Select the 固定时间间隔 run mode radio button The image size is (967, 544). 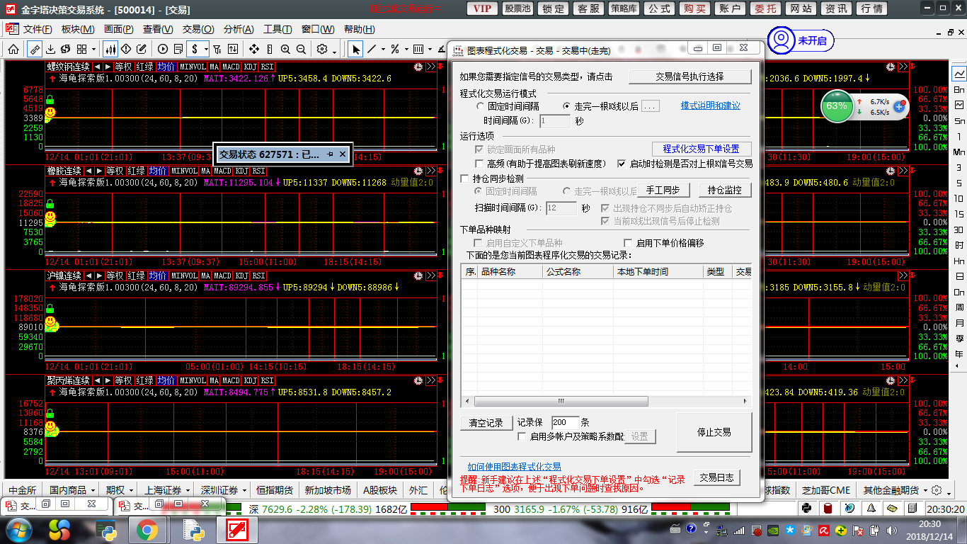481,106
